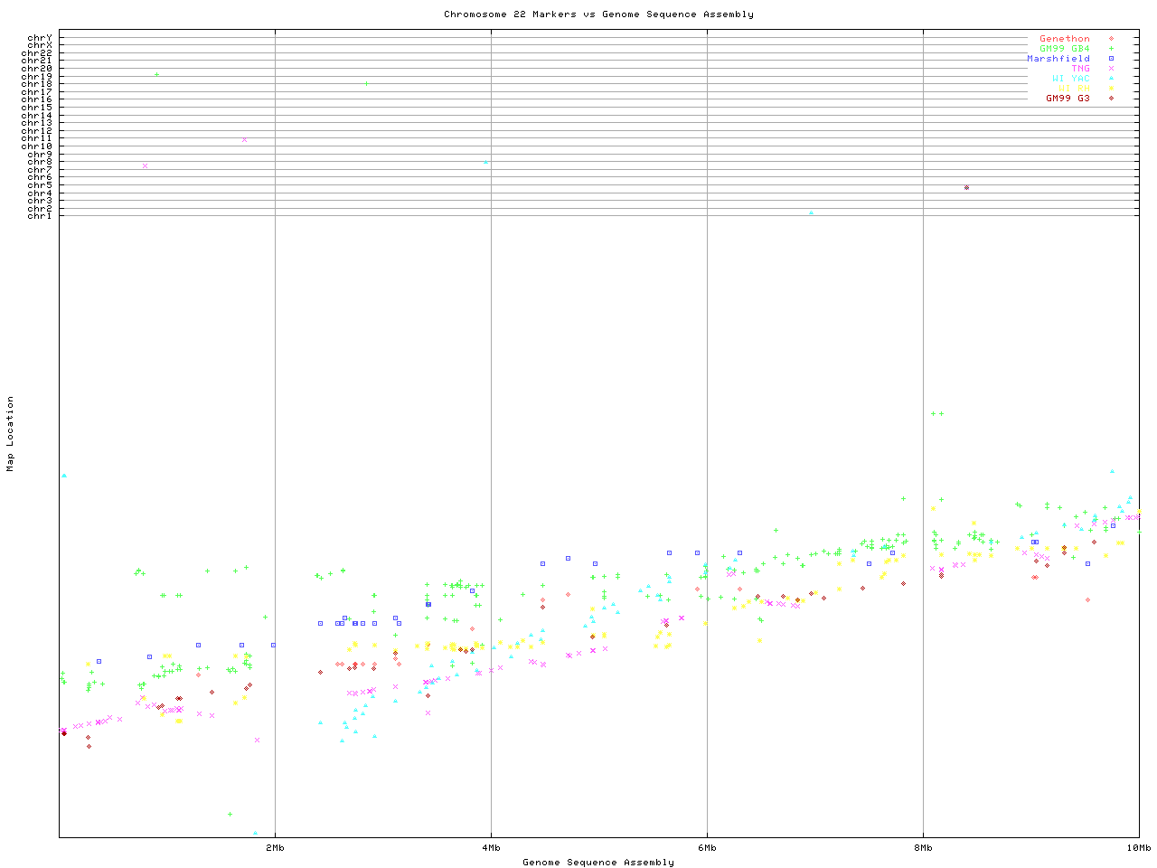Click the 8Mb x-axis tick label
Viewport: 1157px width, 868px height.
[923, 848]
